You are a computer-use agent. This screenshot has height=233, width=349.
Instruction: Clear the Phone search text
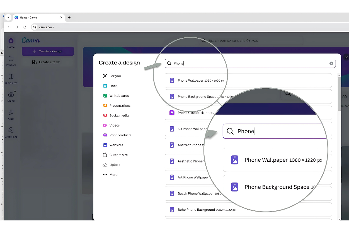coord(331,63)
